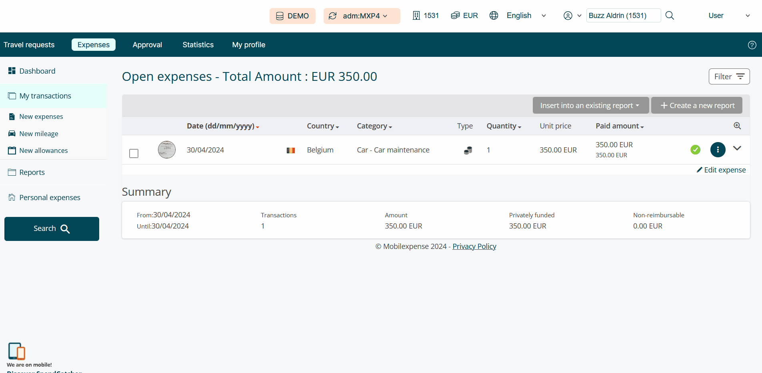This screenshot has width=762, height=373.
Task: Click the Create a new report button
Action: coord(696,105)
